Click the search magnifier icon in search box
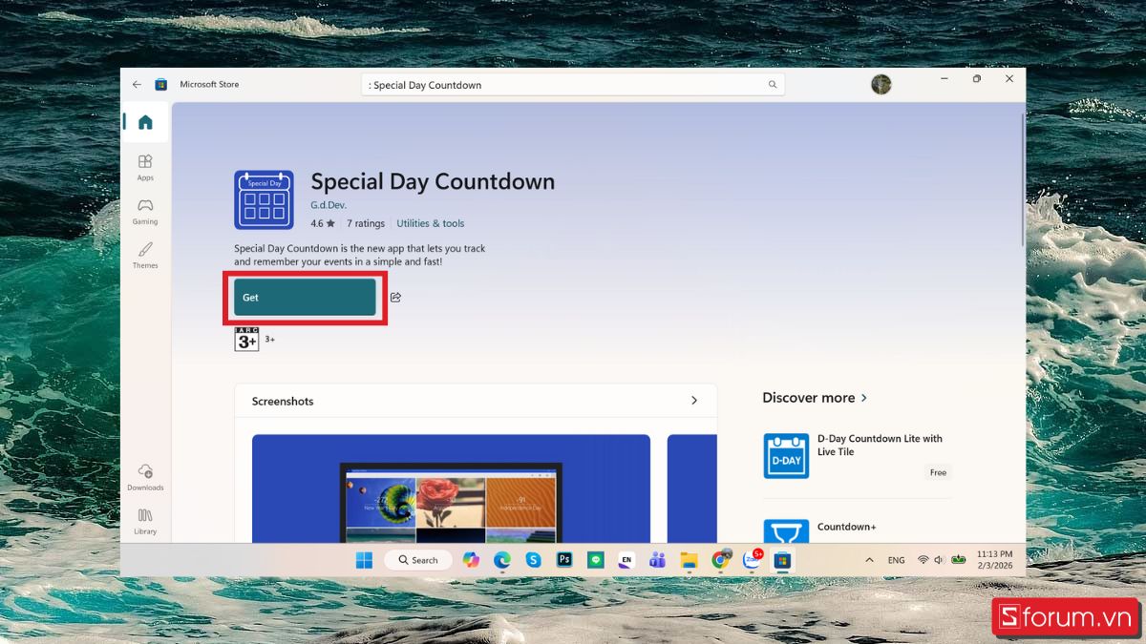The image size is (1146, 644). coord(773,85)
